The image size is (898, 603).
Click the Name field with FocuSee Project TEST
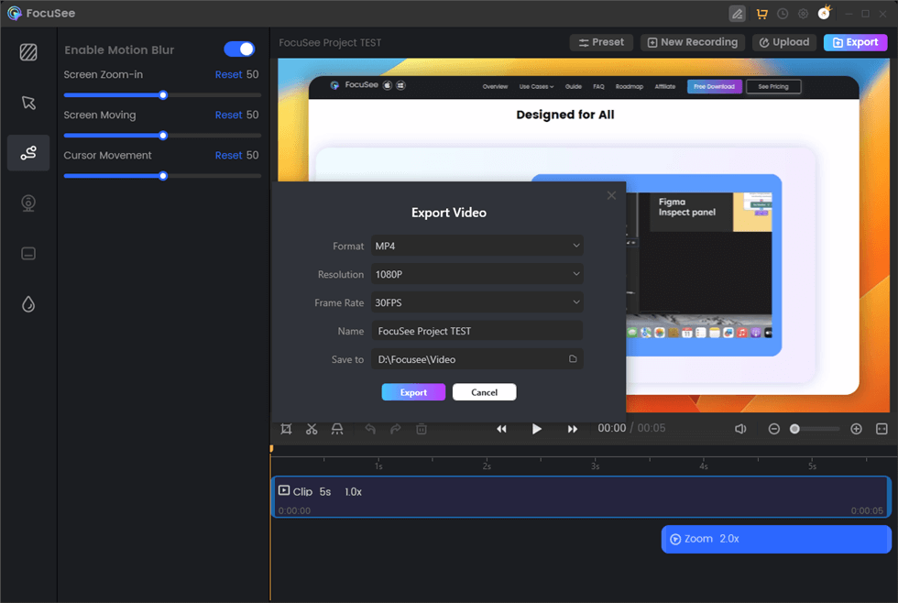pyautogui.click(x=477, y=331)
